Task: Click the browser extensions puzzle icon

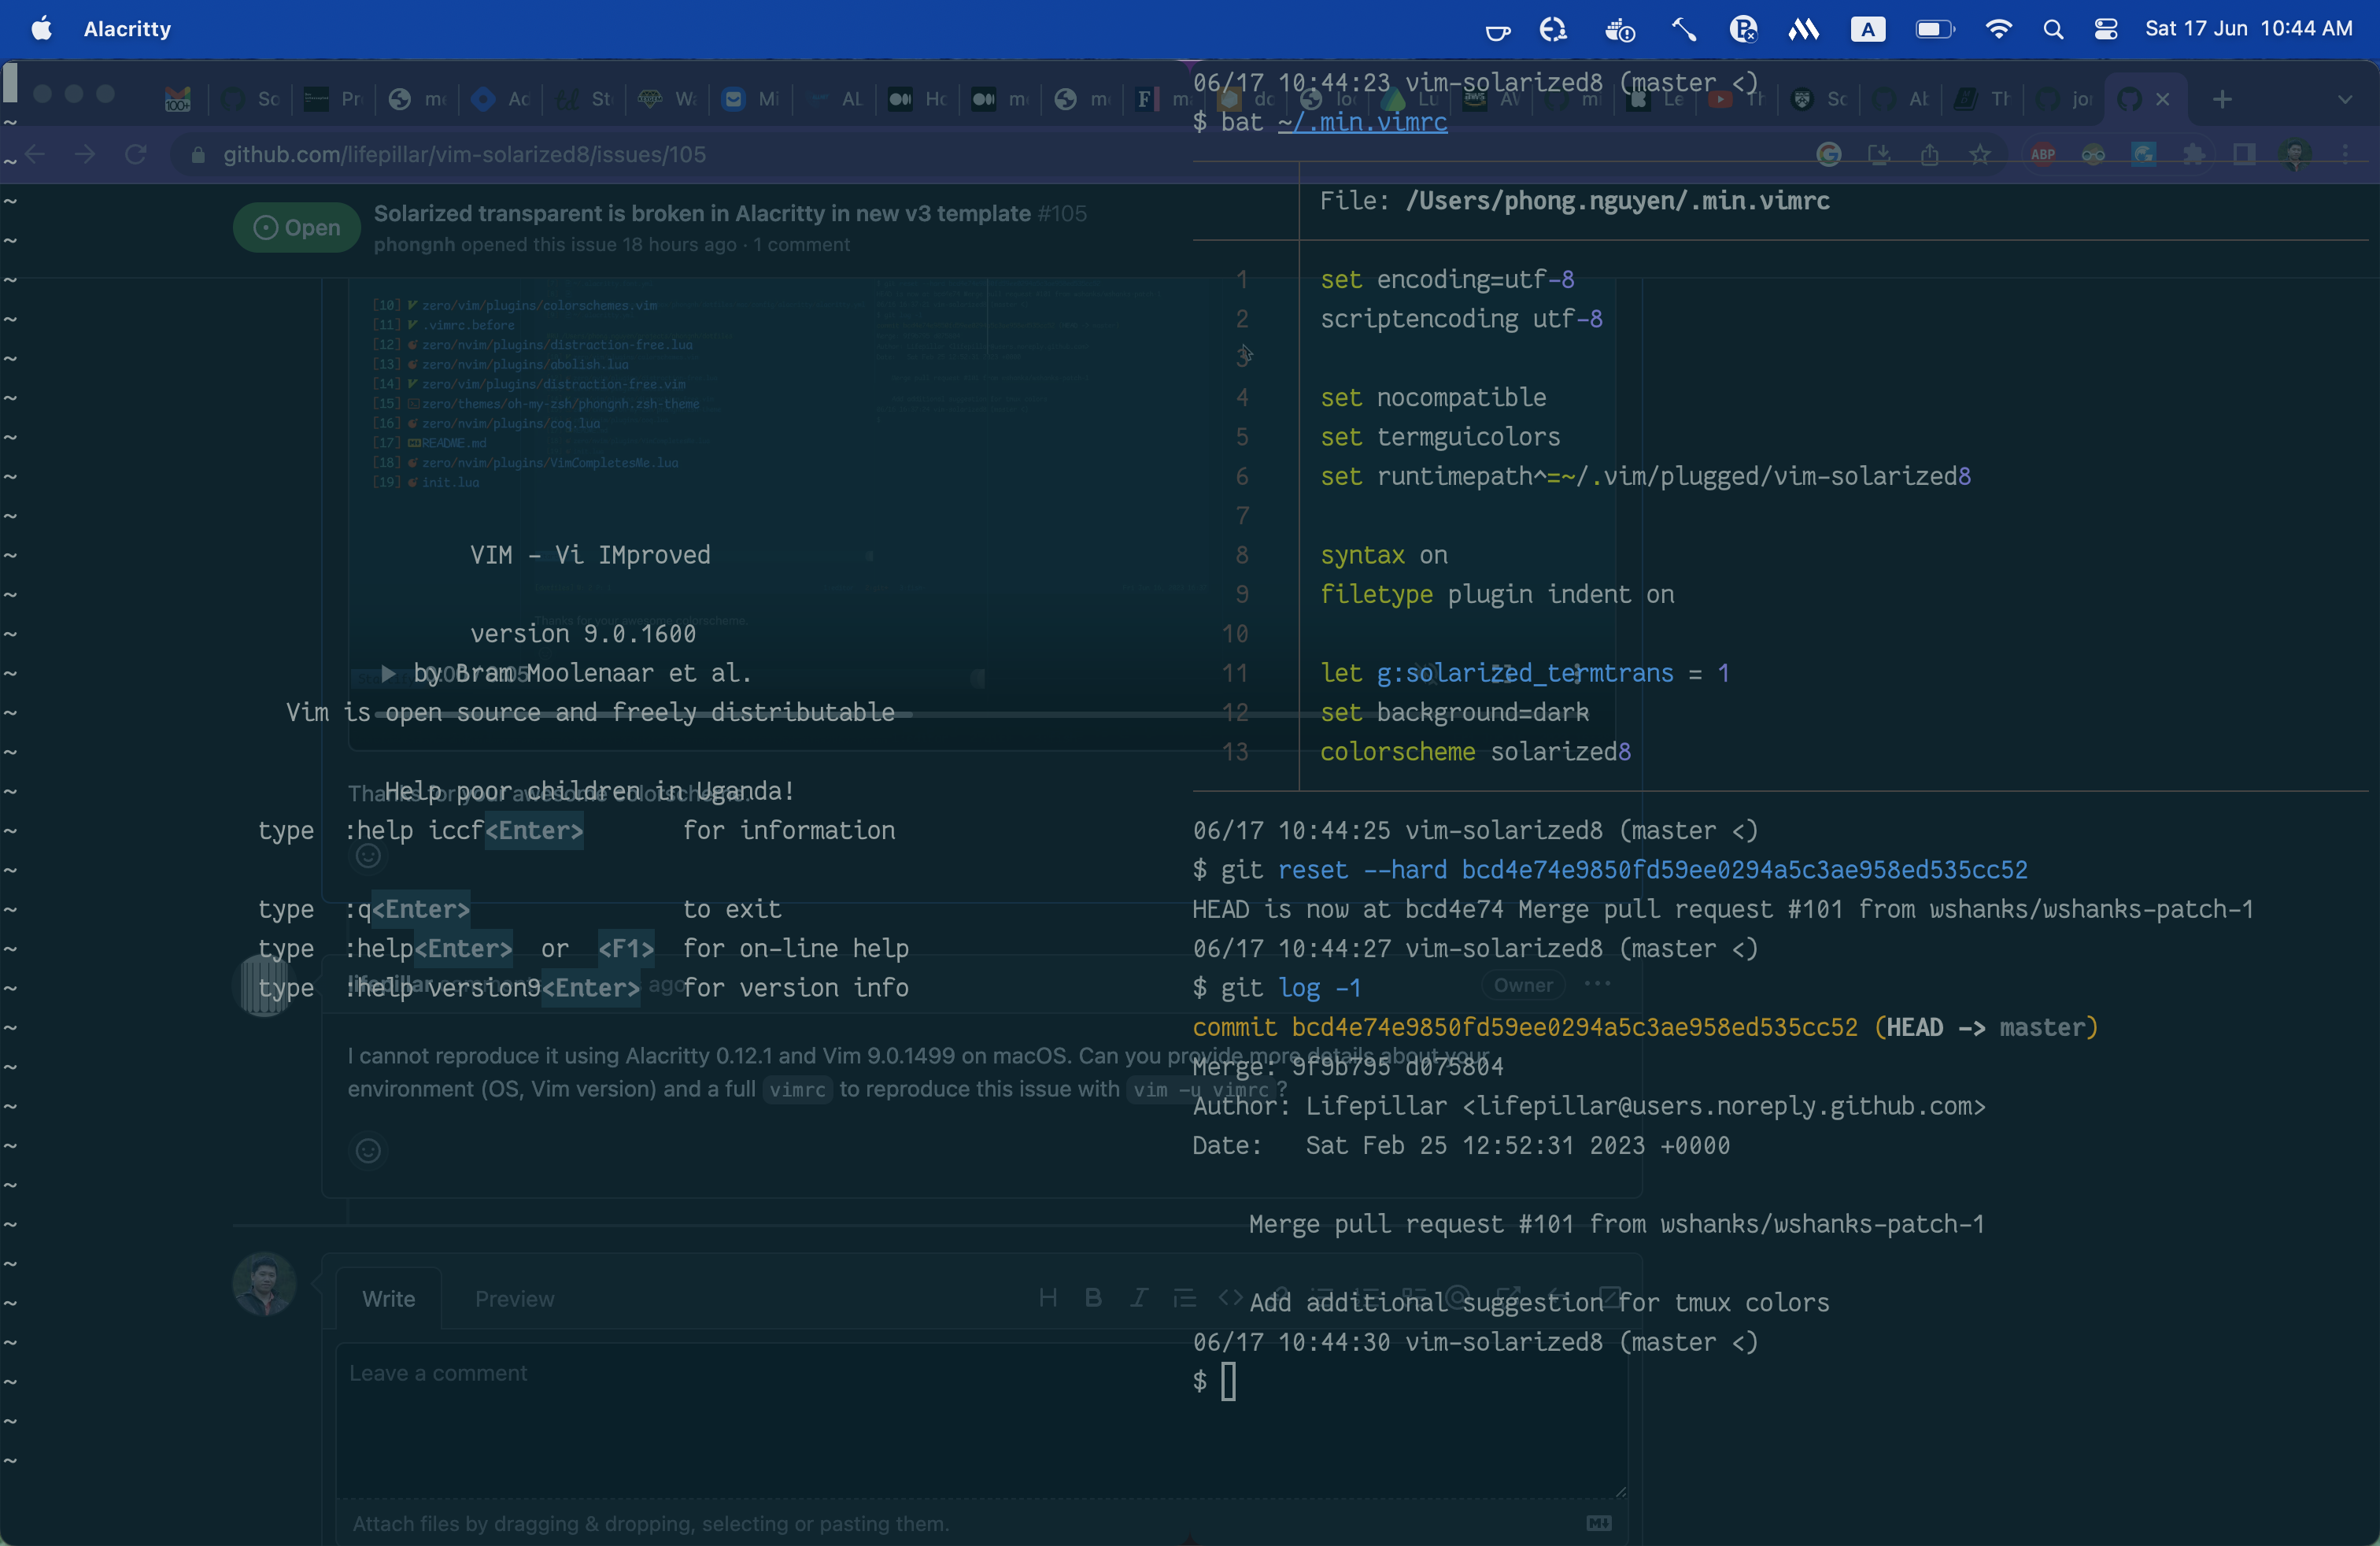Action: click(2196, 154)
